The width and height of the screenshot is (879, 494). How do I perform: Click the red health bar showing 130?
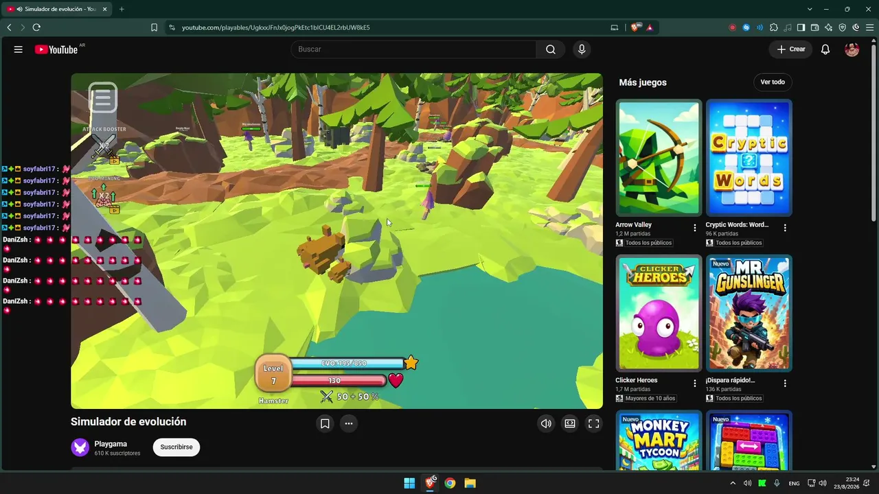coord(339,380)
